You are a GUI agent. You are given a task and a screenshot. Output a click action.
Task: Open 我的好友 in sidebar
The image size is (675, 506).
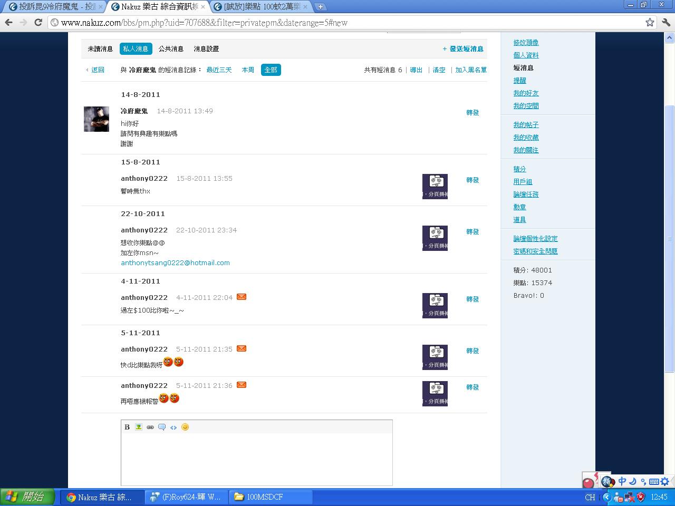click(526, 93)
